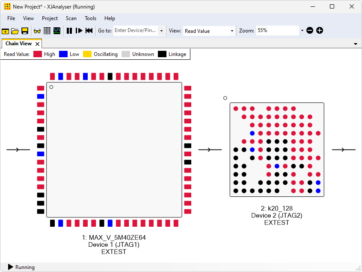Expand the Go to device/pin dropdown
This screenshot has height=272, width=362.
tap(161, 31)
